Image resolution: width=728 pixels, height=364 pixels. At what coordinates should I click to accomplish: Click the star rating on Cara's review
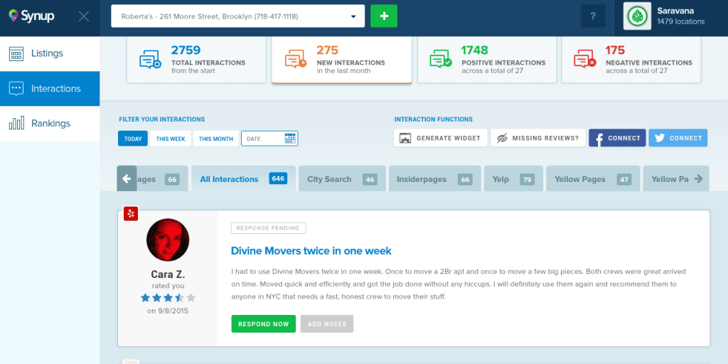[x=168, y=298]
